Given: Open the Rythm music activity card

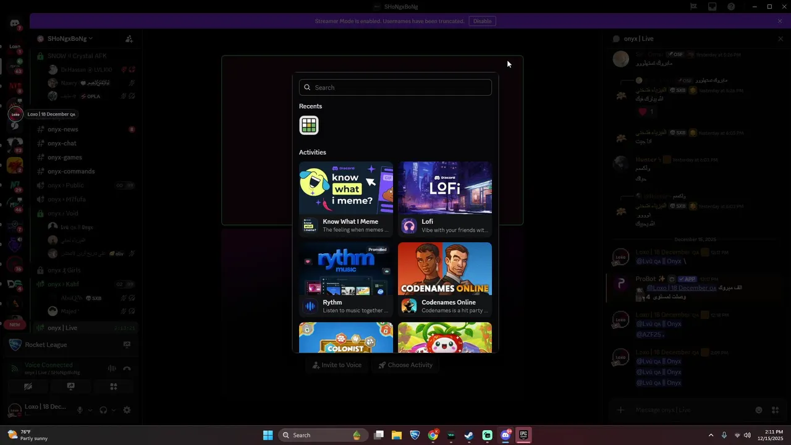Looking at the screenshot, I should click(346, 279).
